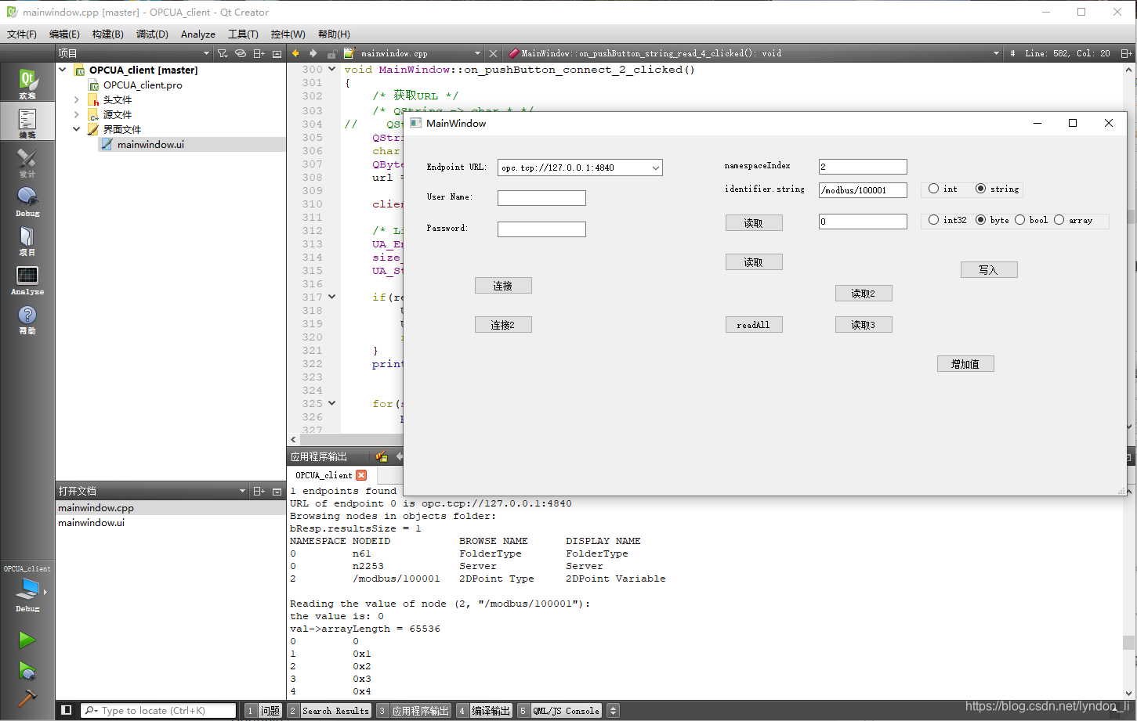This screenshot has width=1137, height=721.
Task: Open the Help (帮助) mode
Action: click(27, 319)
